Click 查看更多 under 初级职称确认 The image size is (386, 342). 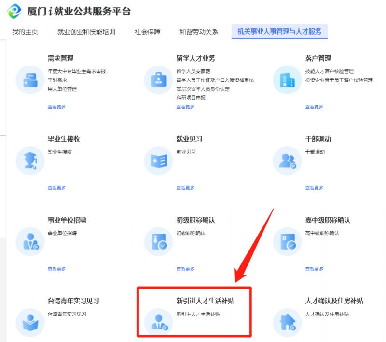[185, 269]
